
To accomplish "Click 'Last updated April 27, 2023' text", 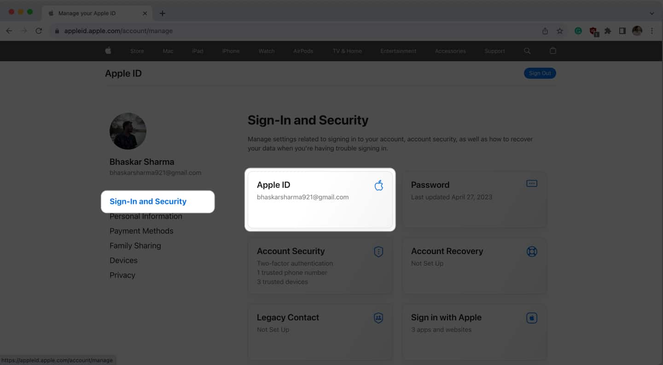I will [452, 197].
